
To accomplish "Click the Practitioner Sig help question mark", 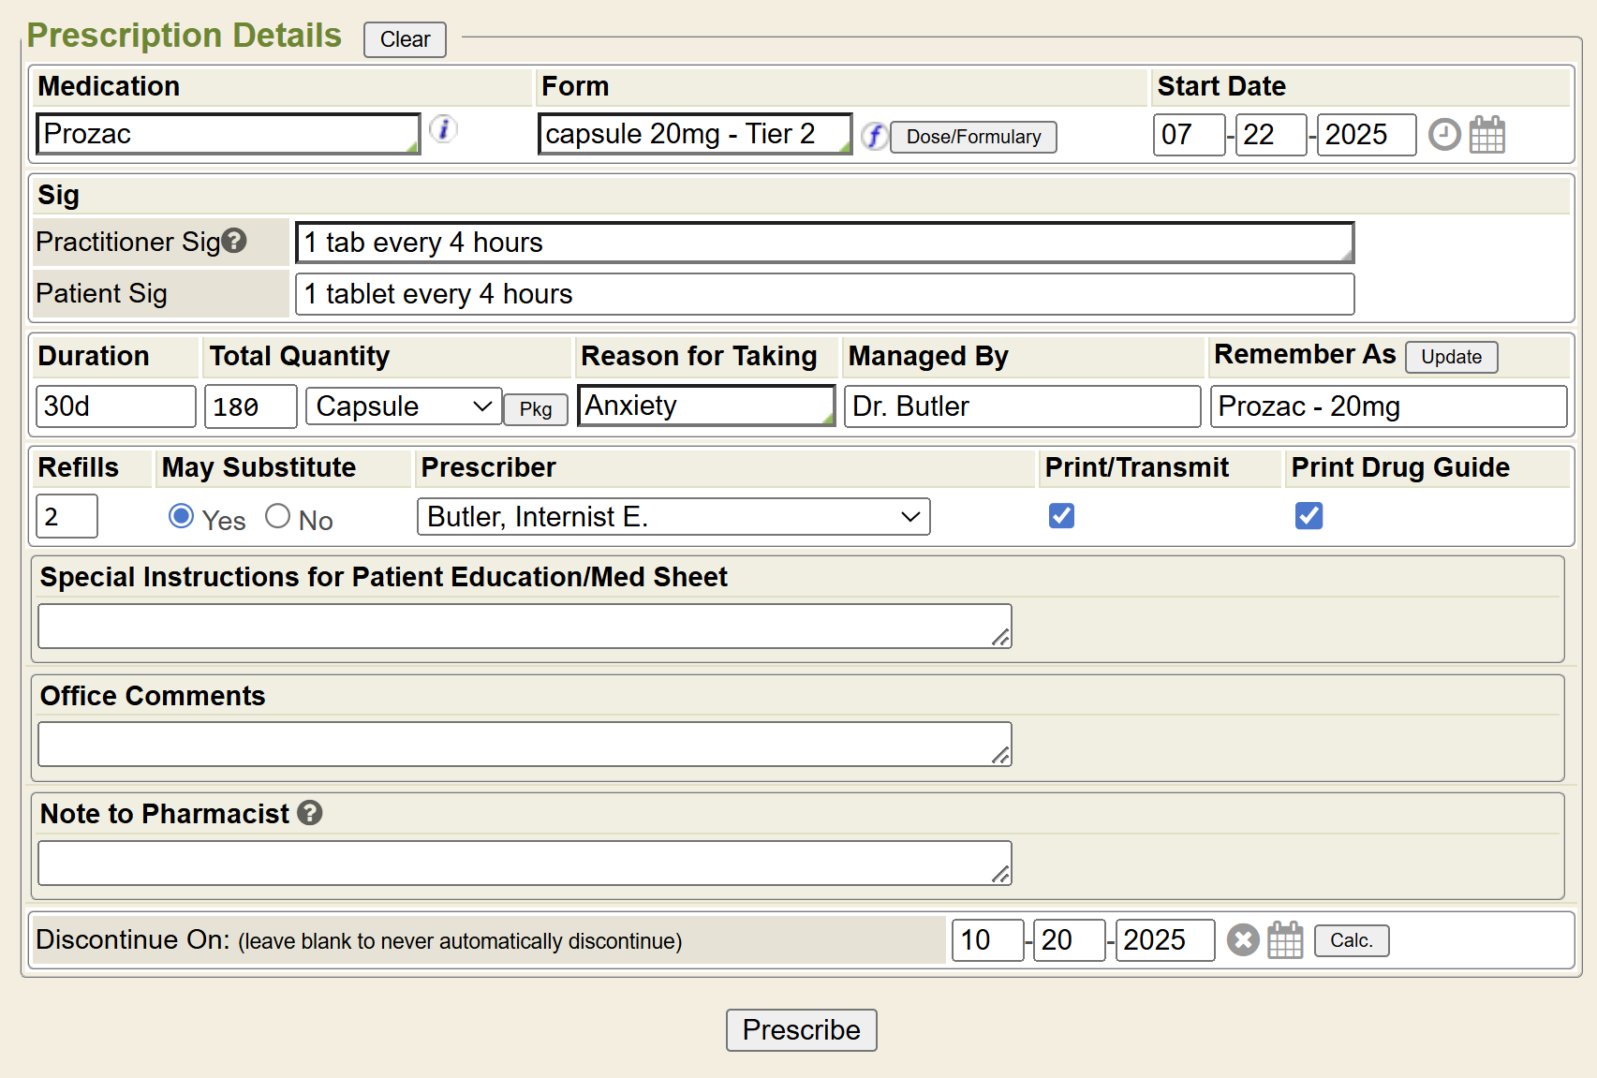I will click(x=234, y=242).
